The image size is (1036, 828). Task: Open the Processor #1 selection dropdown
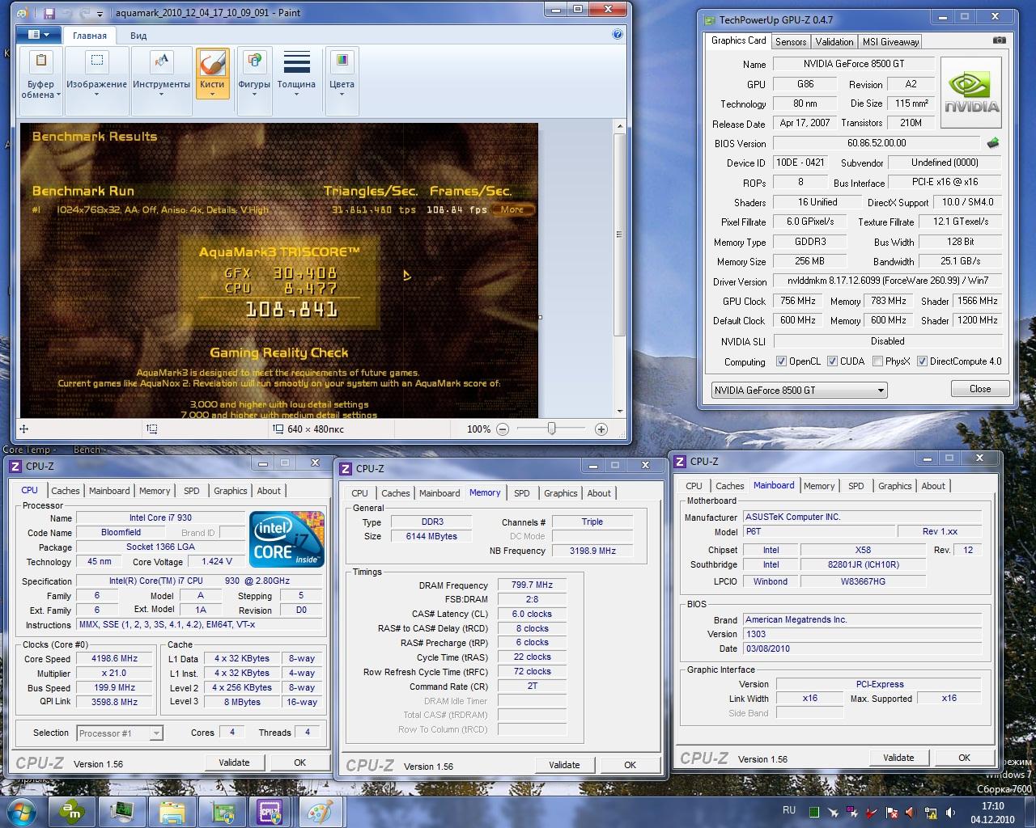coord(120,733)
